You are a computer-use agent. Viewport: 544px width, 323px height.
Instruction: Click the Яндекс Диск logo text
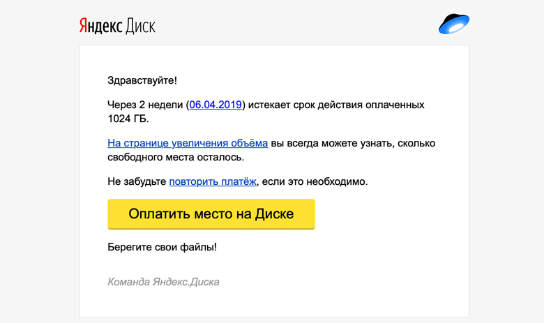point(117,27)
